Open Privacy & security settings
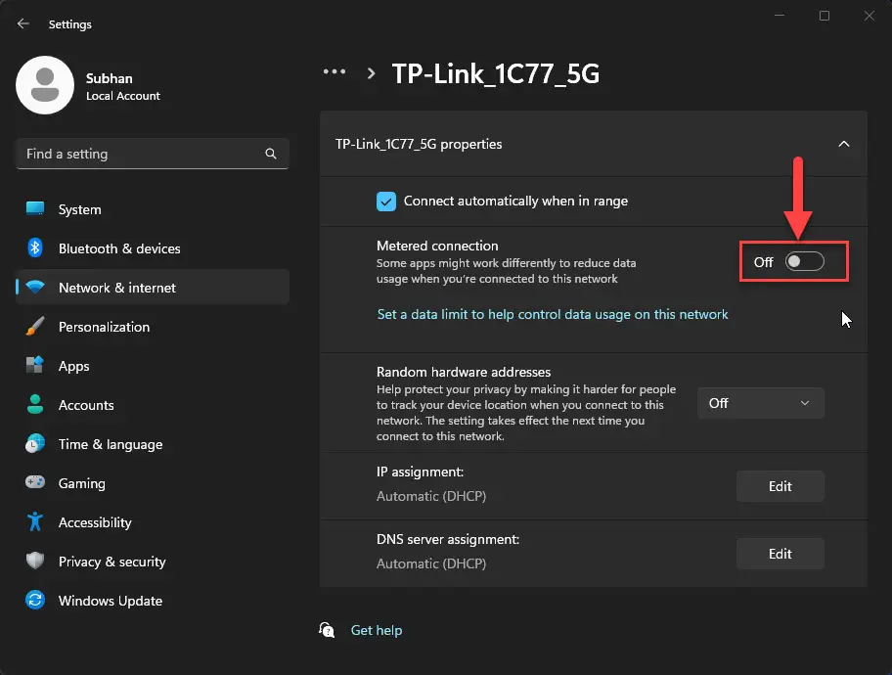Screen dimensions: 892x675 click(153, 562)
